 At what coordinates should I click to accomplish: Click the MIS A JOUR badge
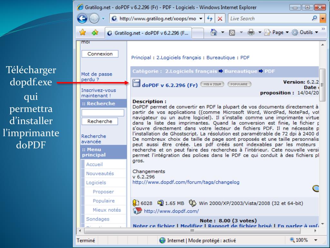tap(212, 84)
